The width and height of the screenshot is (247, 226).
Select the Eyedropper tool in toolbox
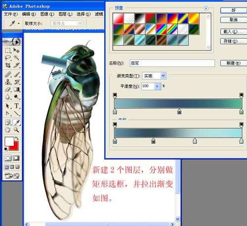coord(16,122)
